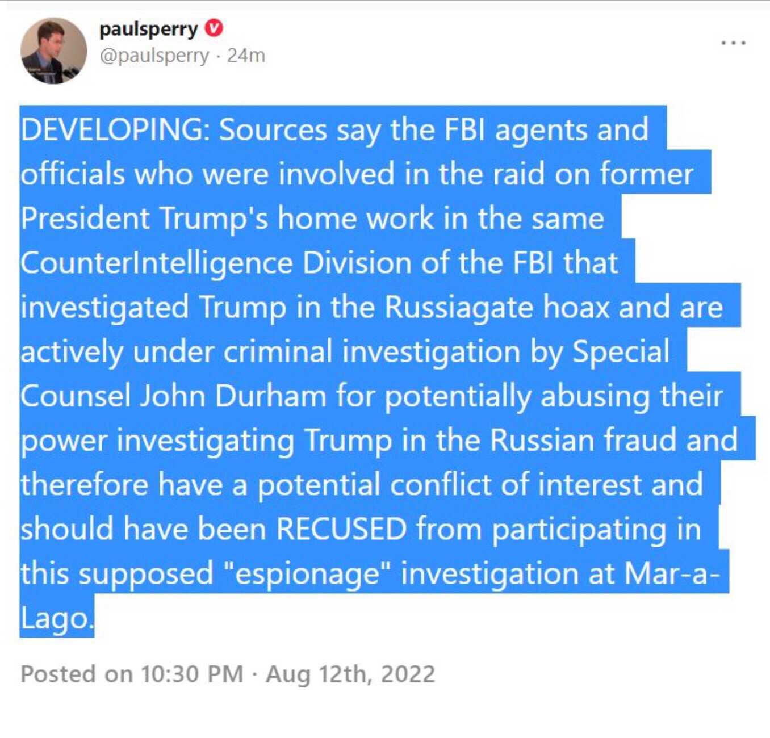Screen dimensions: 770x738
Task: Click the word CounterIntelligence in the post
Action: tap(157, 263)
